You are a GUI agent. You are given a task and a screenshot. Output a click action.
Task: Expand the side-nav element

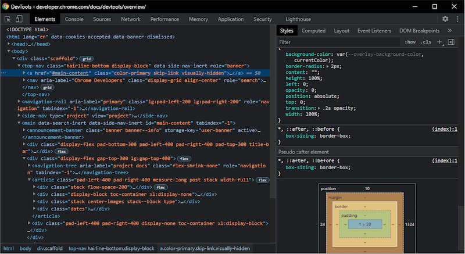pyautogui.click(x=19, y=116)
